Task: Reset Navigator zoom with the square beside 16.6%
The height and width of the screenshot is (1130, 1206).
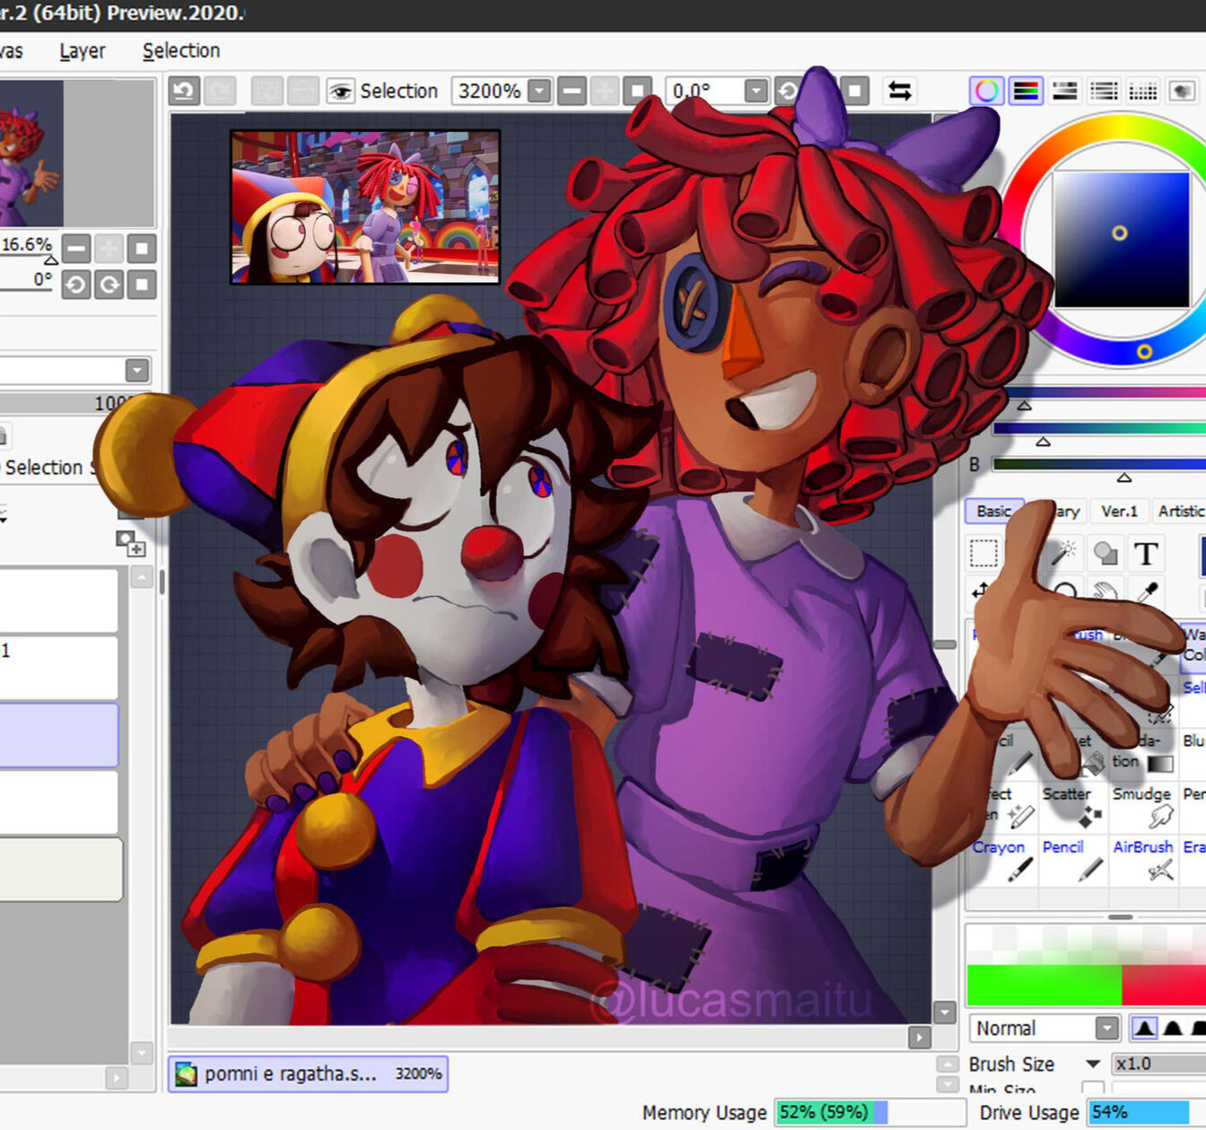Action: tap(142, 249)
